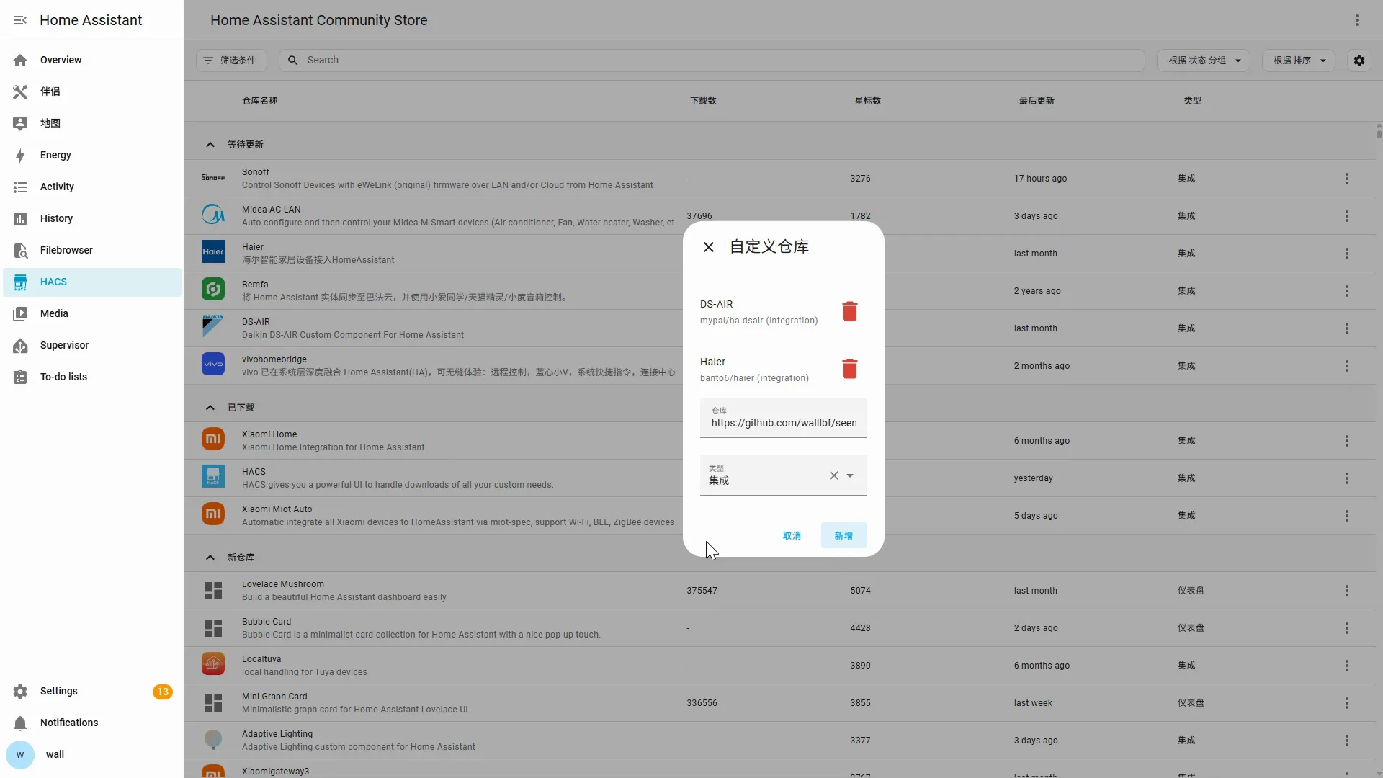The height and width of the screenshot is (778, 1383).
Task: Open the 地图 map page
Action: tap(92, 123)
